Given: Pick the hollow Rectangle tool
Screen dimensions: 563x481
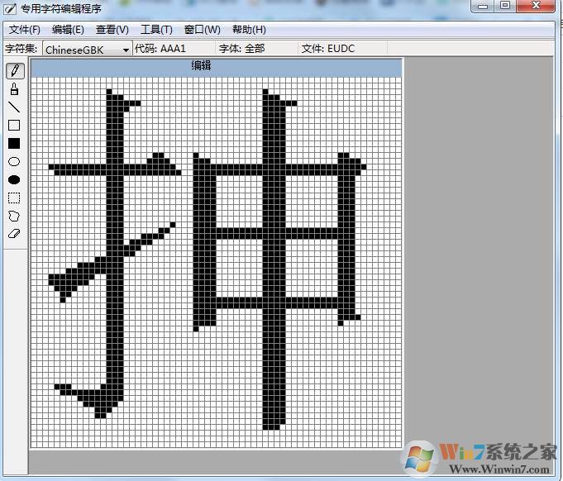Looking at the screenshot, I should click(14, 126).
